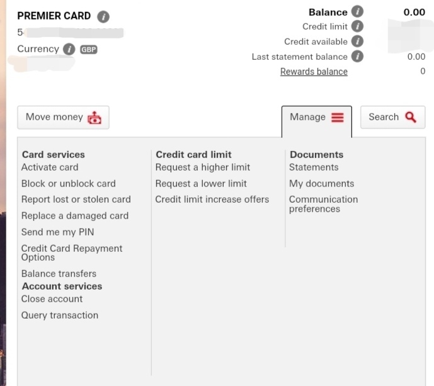Select Close account under Account services
Image resolution: width=434 pixels, height=386 pixels.
[52, 299]
